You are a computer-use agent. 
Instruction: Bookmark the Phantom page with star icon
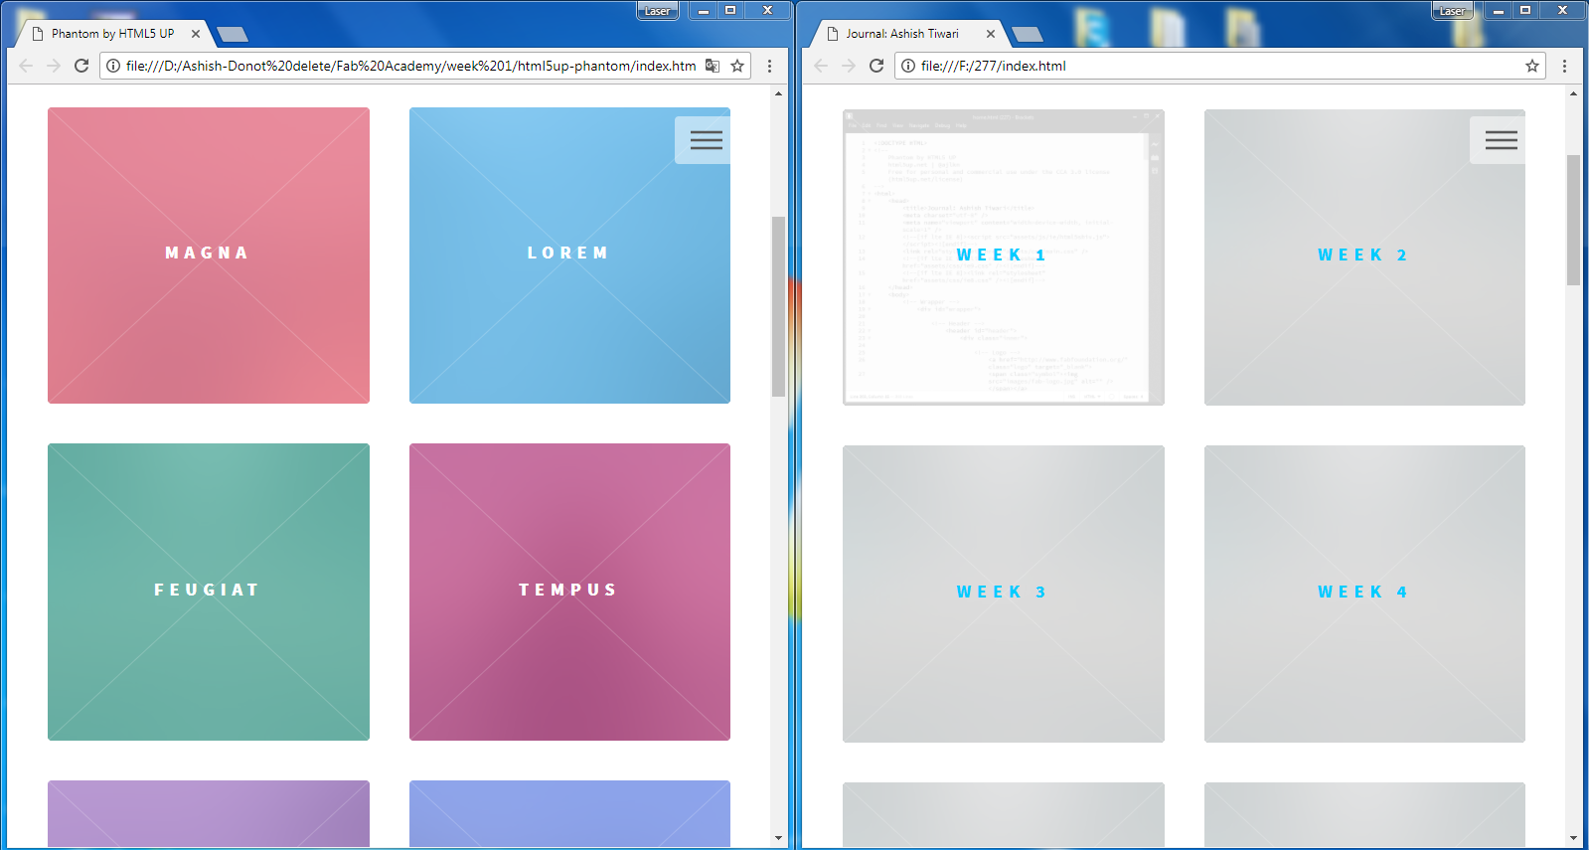[737, 66]
